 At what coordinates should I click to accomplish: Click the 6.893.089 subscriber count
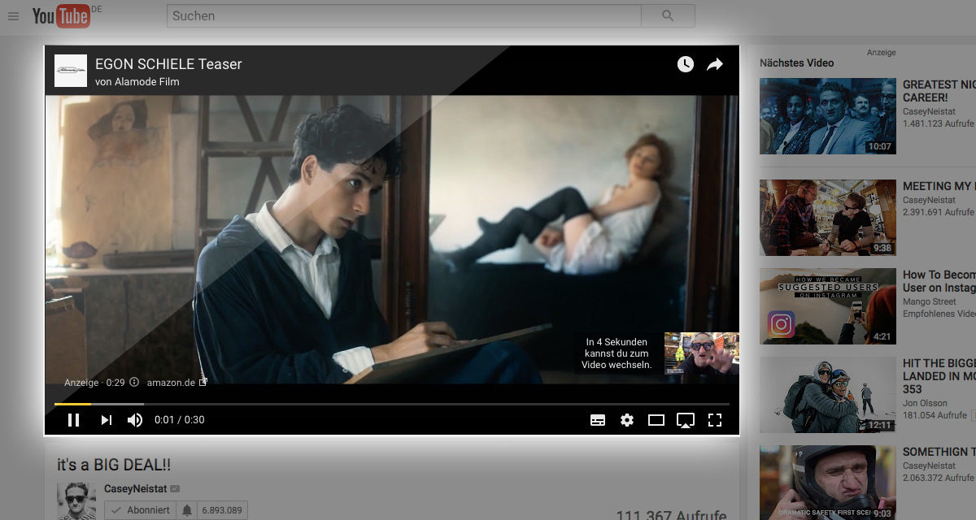(222, 510)
